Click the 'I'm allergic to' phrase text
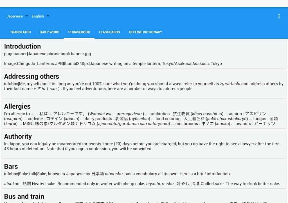 (x=141, y=119)
